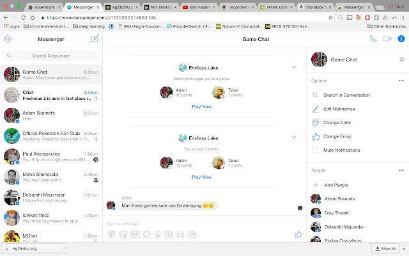Open the Paul Alexopoulos conversation
This screenshot has height=256, width=409.
tap(51, 156)
